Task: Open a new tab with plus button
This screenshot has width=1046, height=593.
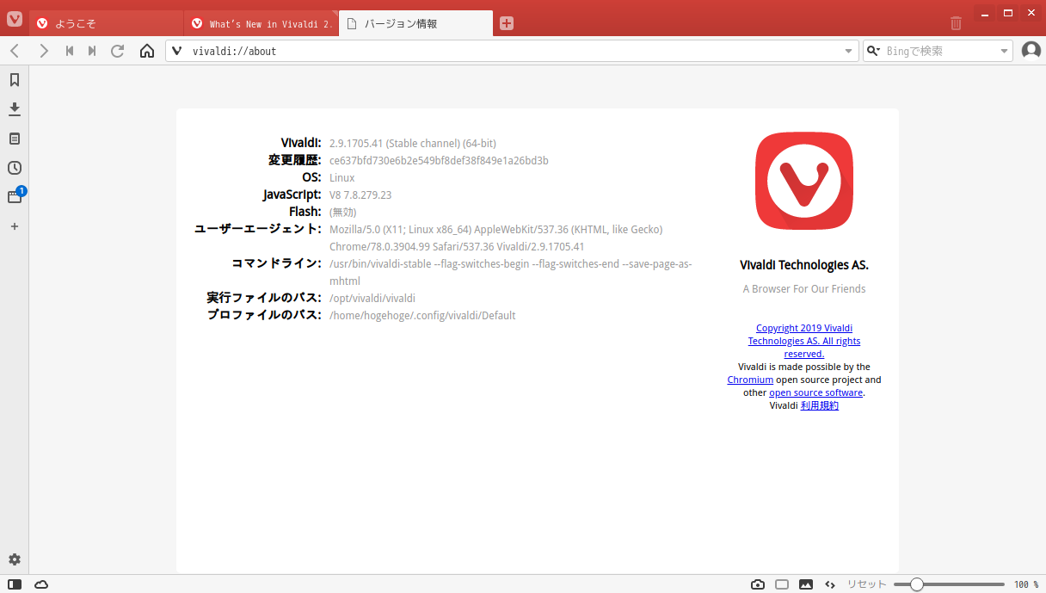Action: click(507, 23)
